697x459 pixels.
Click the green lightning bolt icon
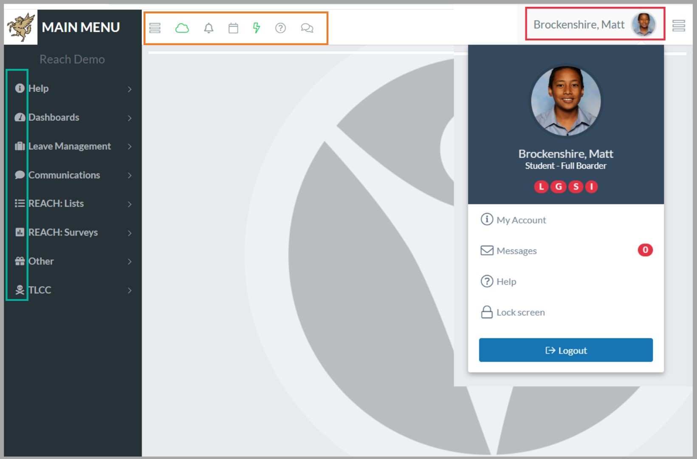[256, 28]
